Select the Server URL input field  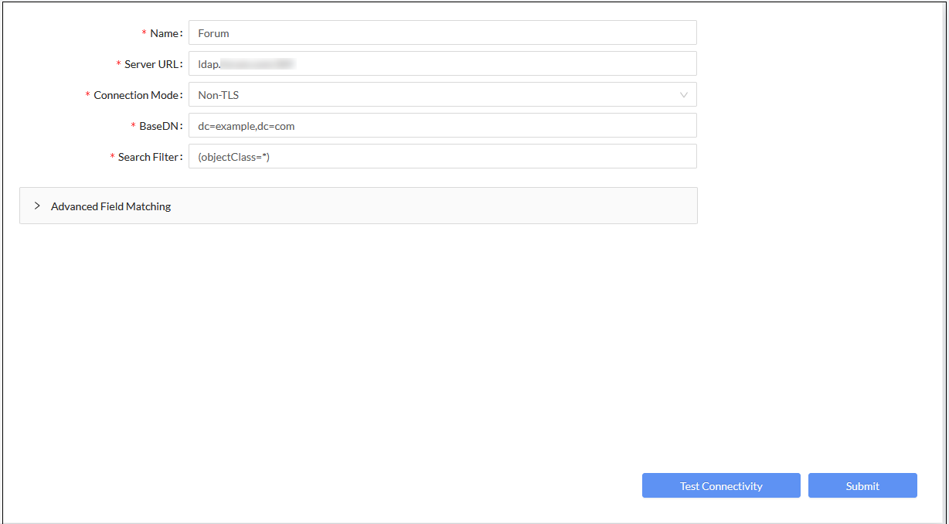[x=440, y=63]
